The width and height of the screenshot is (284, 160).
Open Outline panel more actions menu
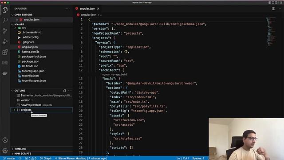[x=70, y=91]
